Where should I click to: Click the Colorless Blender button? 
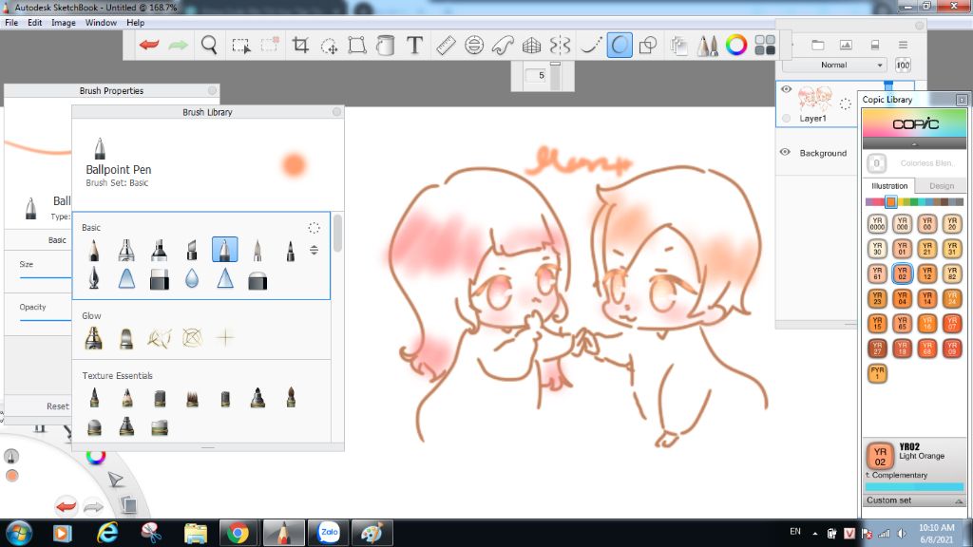pyautogui.click(x=877, y=163)
